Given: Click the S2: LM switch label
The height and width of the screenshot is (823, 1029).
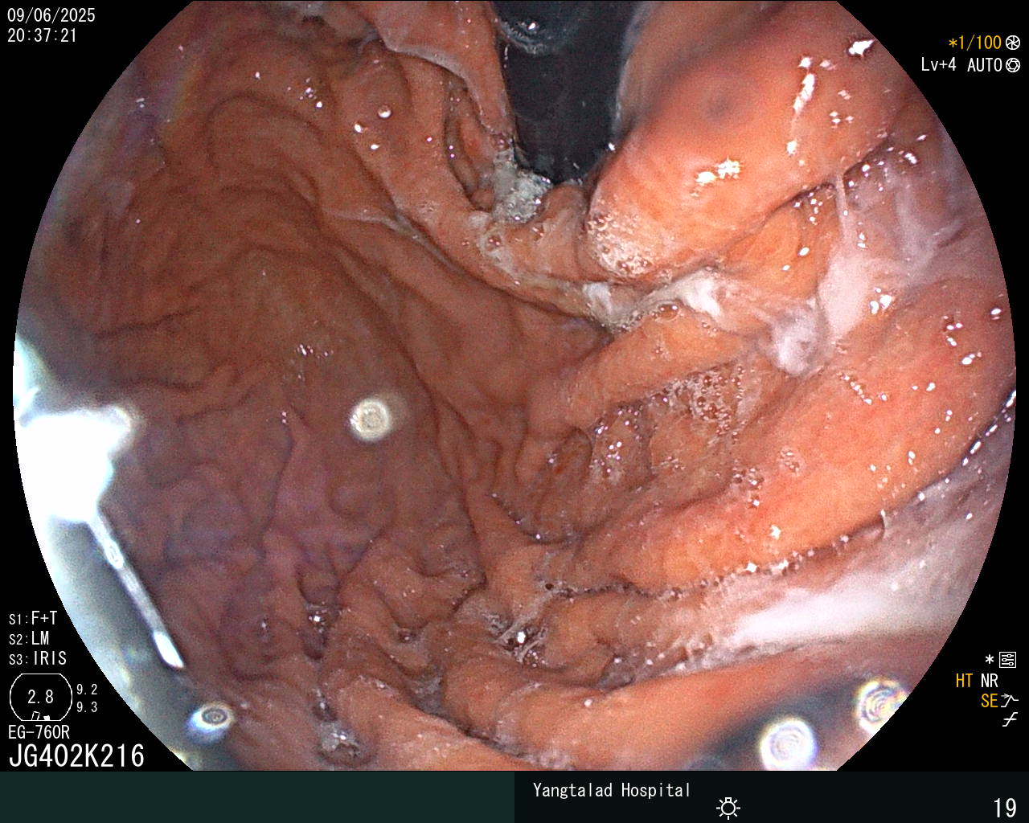Looking at the screenshot, I should coord(29,639).
